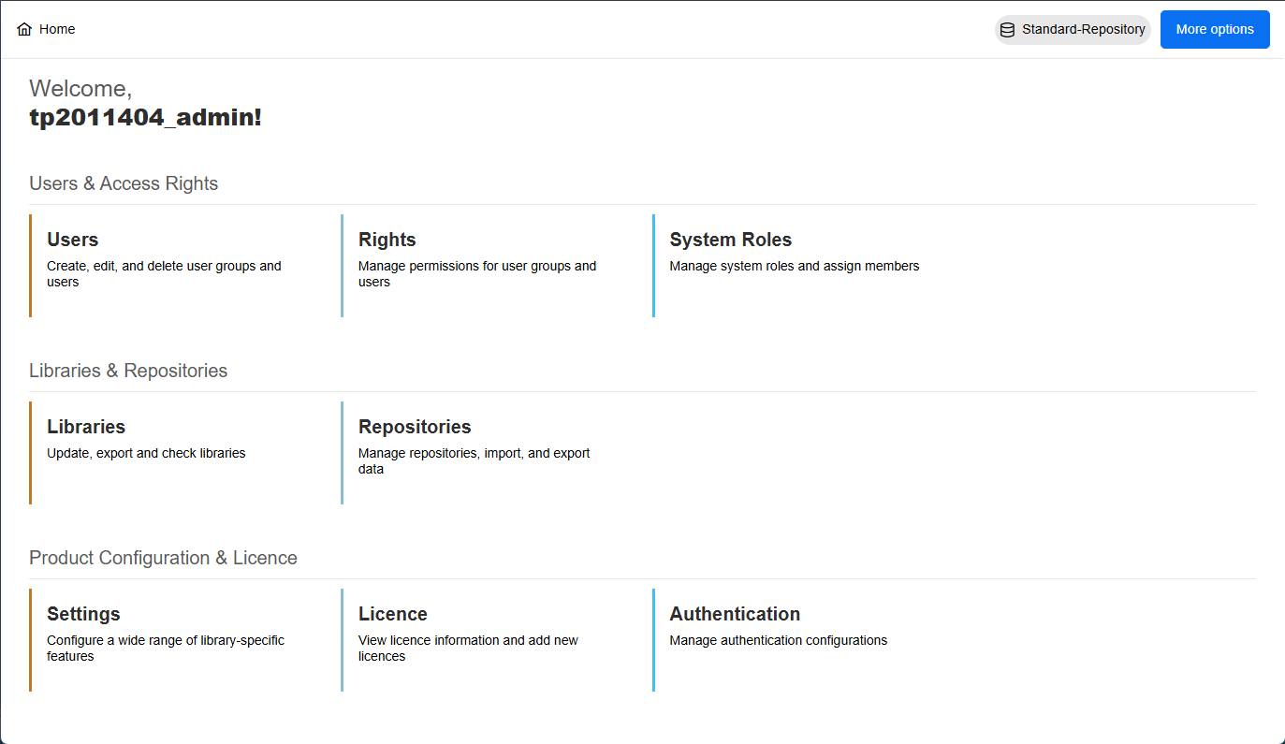Select the Standard-Repository badge label
This screenshot has height=744, width=1285.
tap(1083, 30)
